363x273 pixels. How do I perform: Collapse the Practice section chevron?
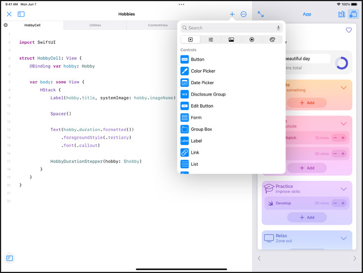pos(344,189)
